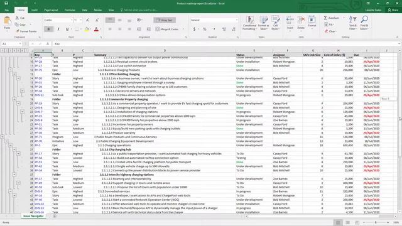Open Sort & Filter
Viewport: 402px width, 226px height.
tap(353, 23)
